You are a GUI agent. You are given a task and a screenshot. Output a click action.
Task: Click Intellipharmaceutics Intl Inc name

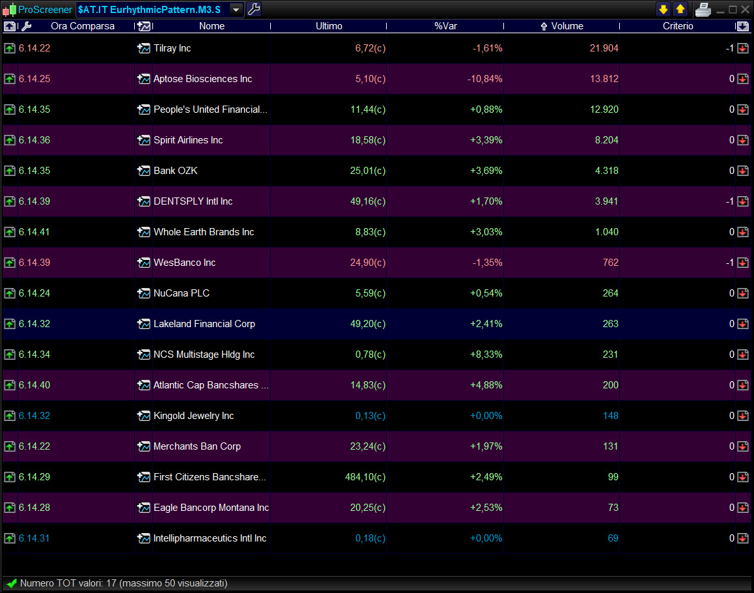pos(210,539)
